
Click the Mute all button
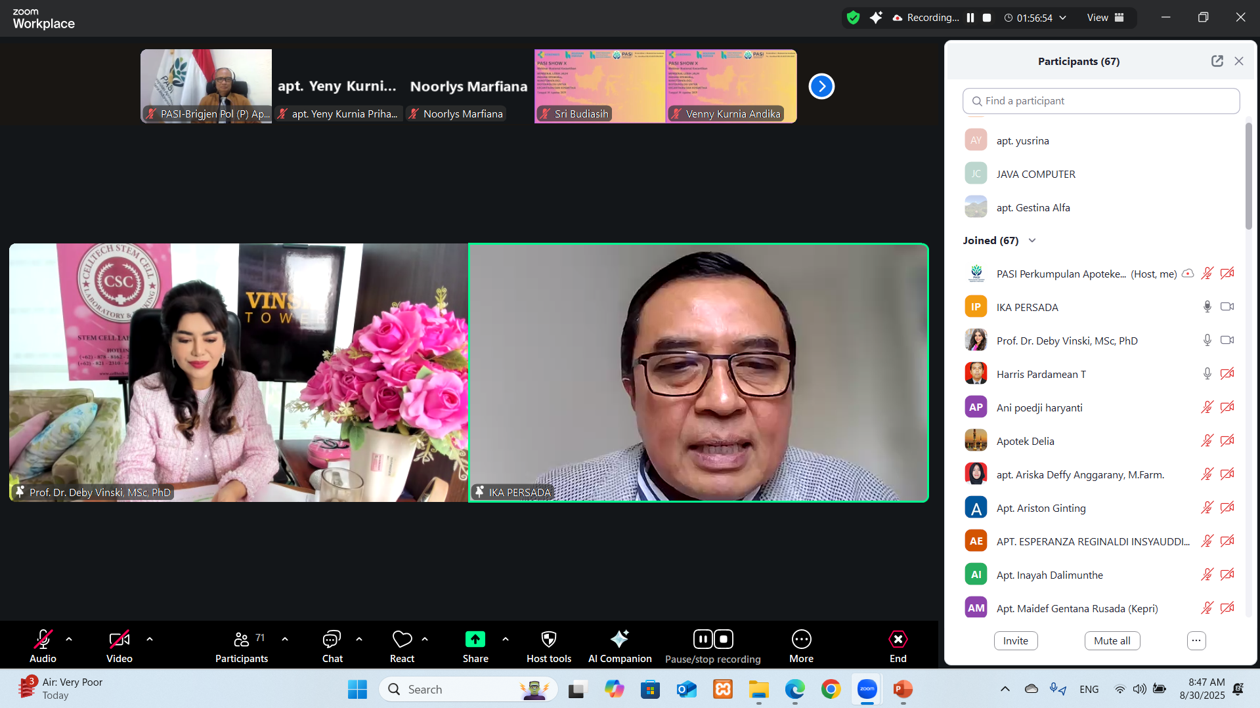coord(1112,640)
